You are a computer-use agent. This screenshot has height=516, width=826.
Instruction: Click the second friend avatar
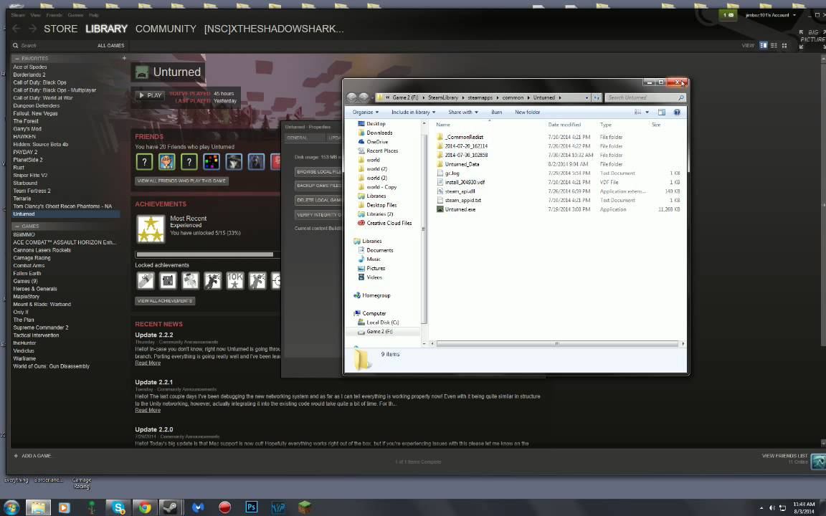coord(166,162)
